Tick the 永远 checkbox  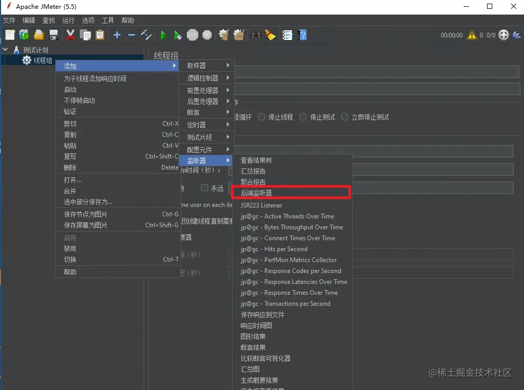(204, 188)
